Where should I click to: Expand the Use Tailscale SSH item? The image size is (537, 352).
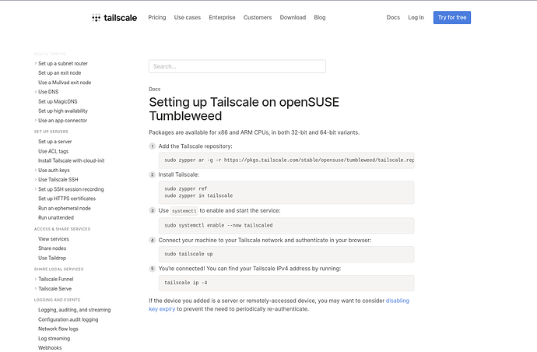pyautogui.click(x=35, y=179)
